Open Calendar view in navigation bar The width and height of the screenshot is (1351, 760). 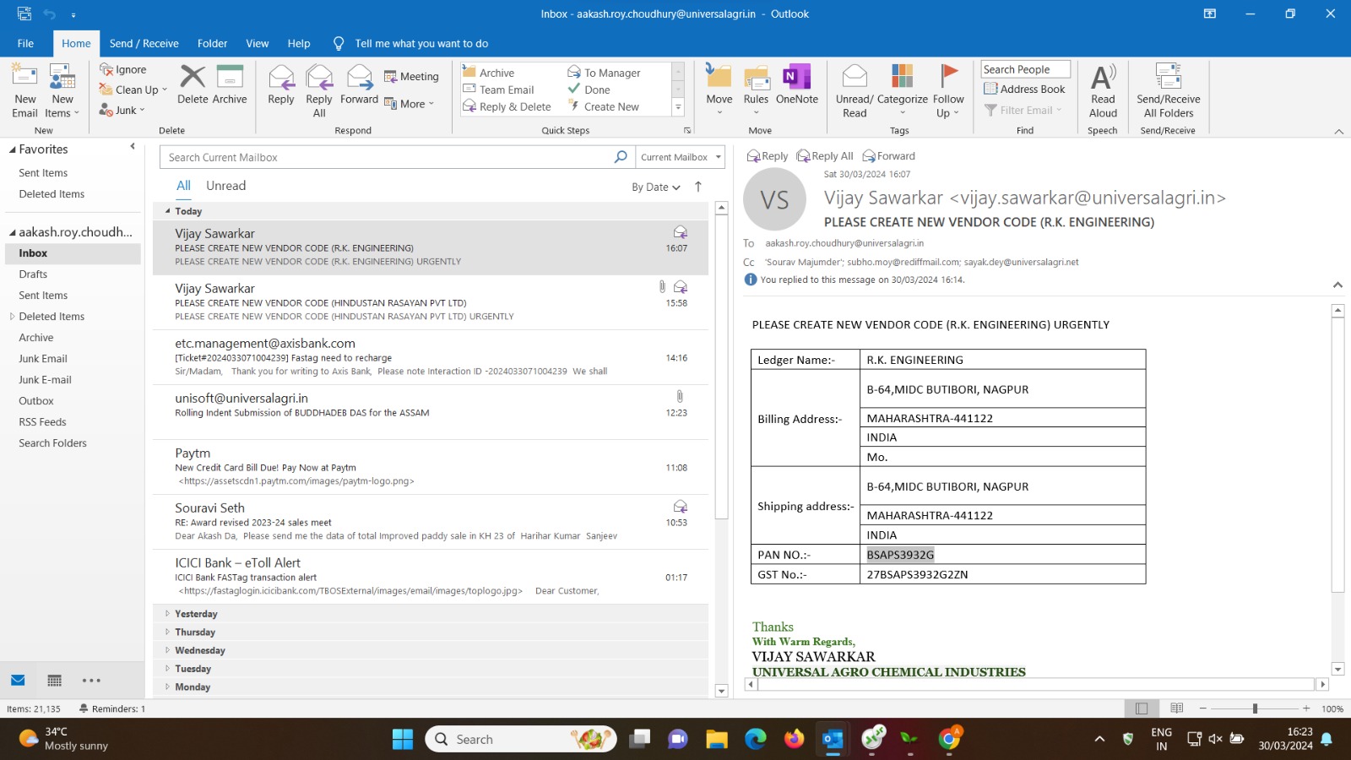coord(55,681)
